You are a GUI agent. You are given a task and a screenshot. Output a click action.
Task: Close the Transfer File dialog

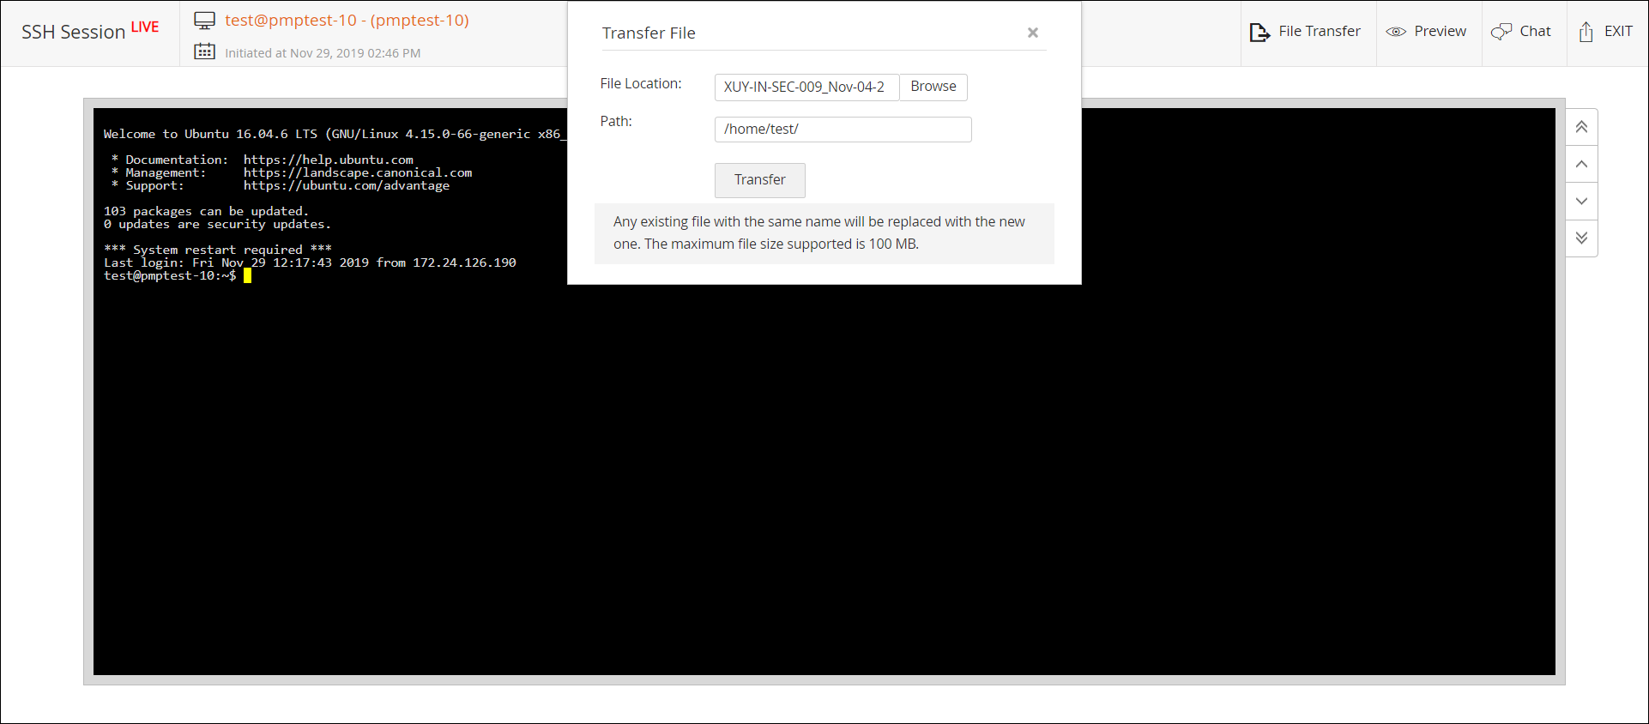(x=1033, y=33)
